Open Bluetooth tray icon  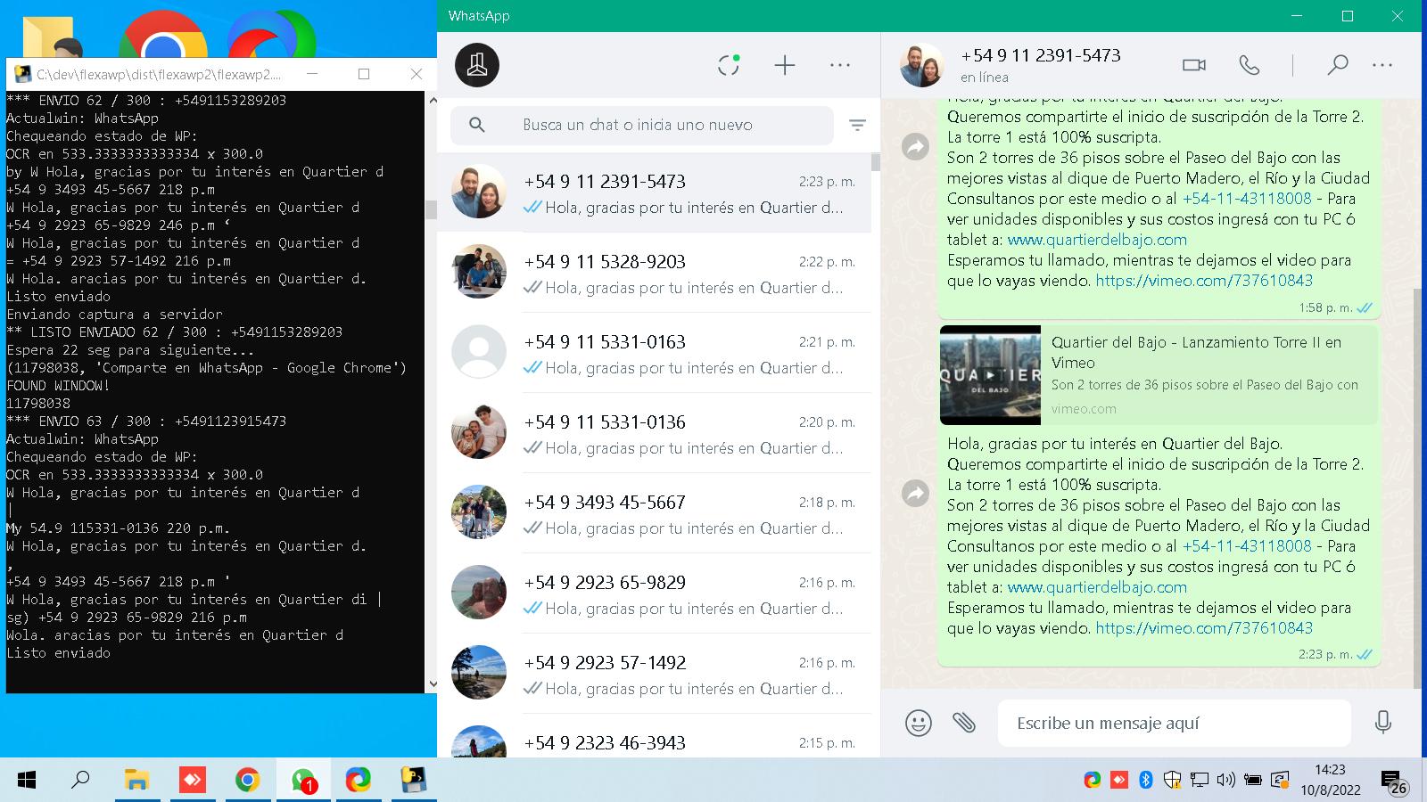[1146, 781]
